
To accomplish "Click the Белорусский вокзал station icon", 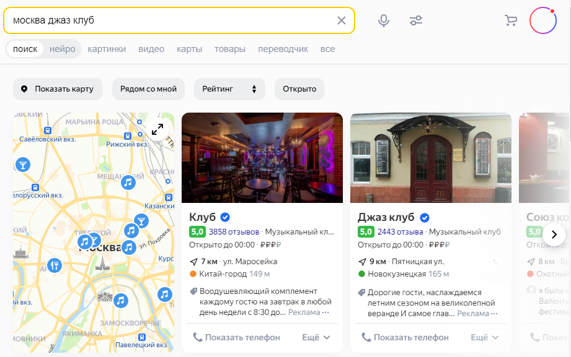I will click(x=35, y=187).
